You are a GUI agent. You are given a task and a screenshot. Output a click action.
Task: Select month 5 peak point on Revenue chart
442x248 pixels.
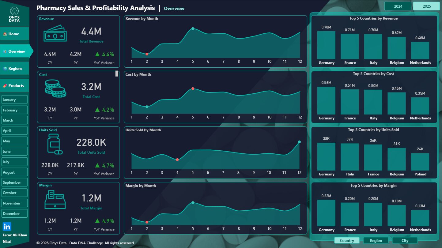coord(193,29)
